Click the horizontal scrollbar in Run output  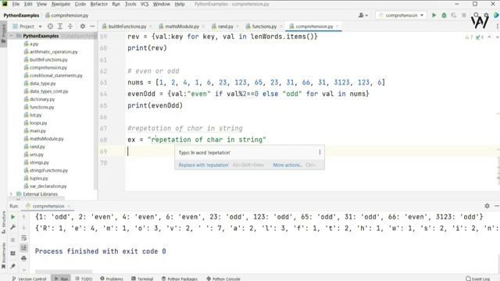[63, 272]
